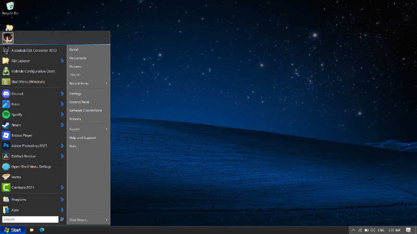Expand Discord jump list arrow
Image resolution: width=417 pixels, height=234 pixels.
pyautogui.click(x=62, y=94)
